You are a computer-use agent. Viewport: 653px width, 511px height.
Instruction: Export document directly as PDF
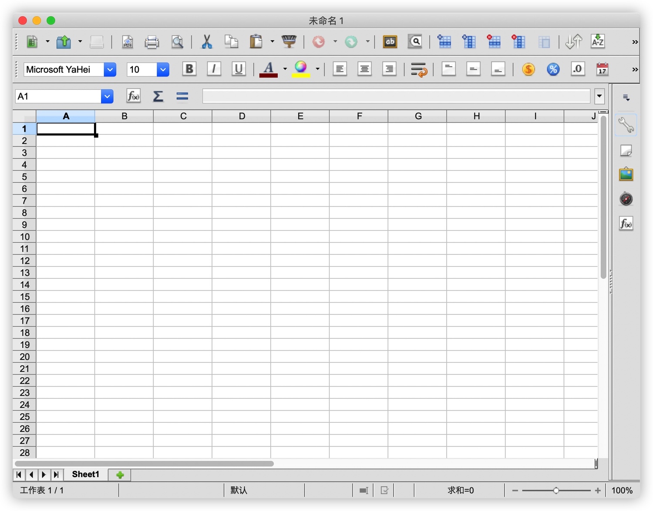(x=127, y=42)
